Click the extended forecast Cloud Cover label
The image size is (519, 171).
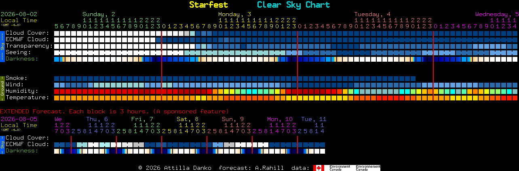(x=27, y=138)
